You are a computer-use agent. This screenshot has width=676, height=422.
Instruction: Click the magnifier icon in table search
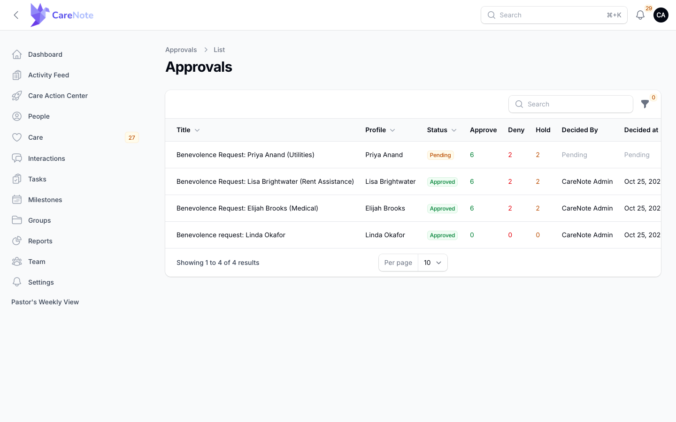519,104
